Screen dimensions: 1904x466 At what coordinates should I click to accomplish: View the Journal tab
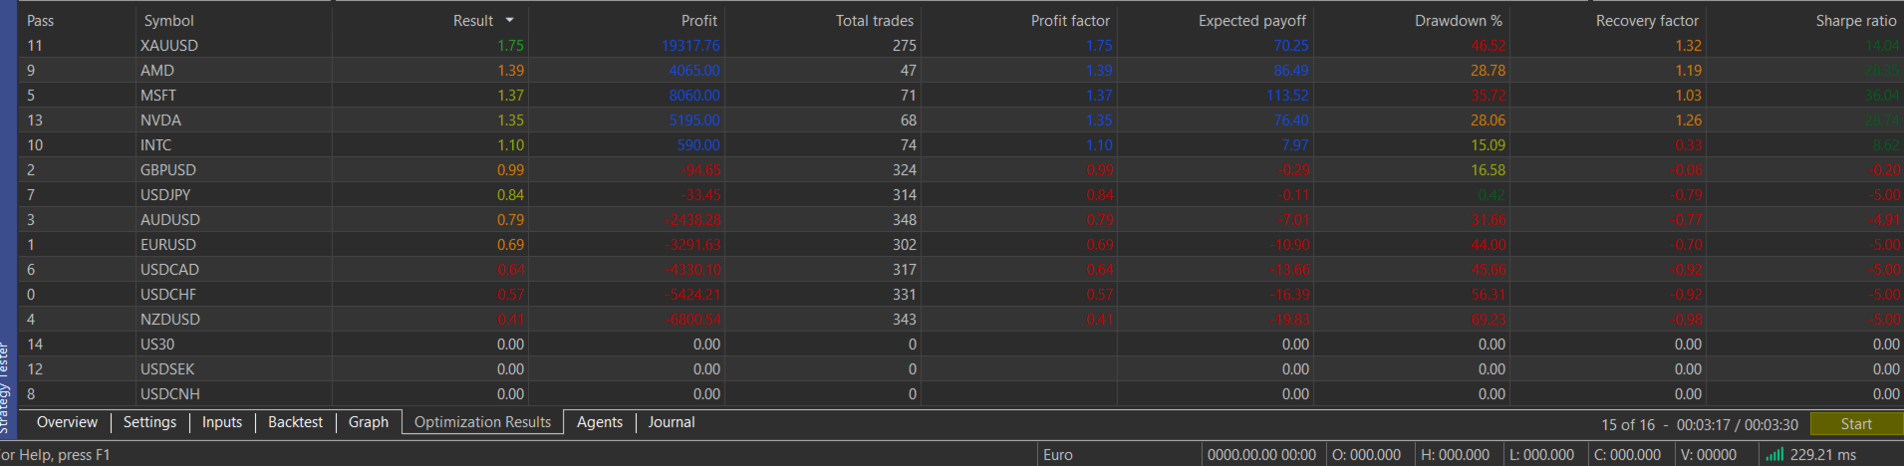tap(672, 422)
